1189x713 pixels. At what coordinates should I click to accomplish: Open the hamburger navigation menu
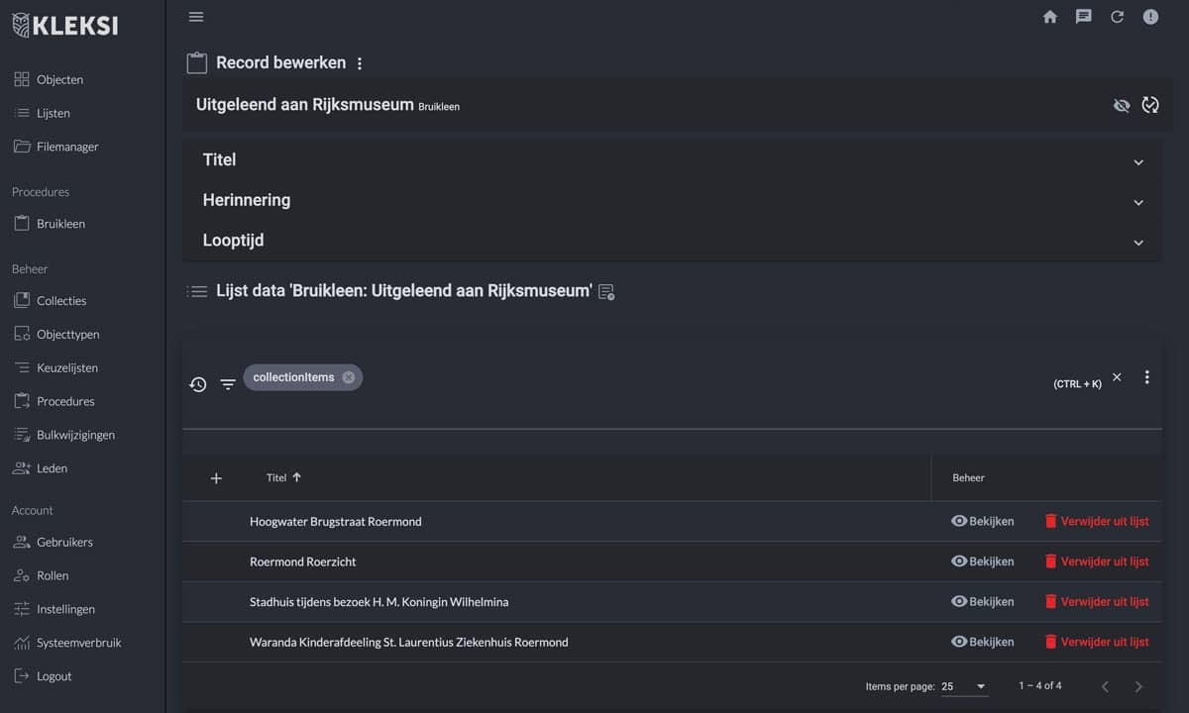(196, 17)
